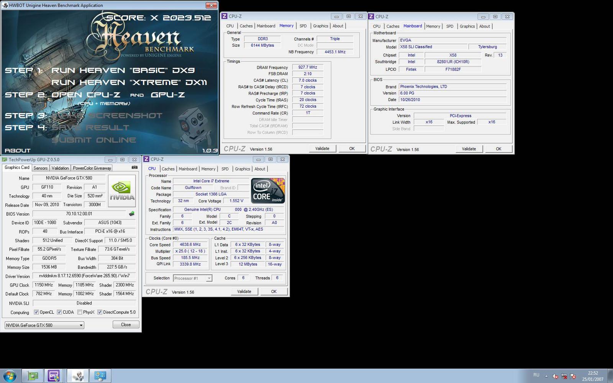The height and width of the screenshot is (383, 613).
Task: Click Validate in the Memory CPU-Z window
Action: pos(322,149)
